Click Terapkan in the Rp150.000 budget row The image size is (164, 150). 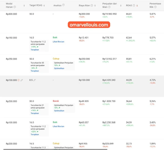pos(35,50)
